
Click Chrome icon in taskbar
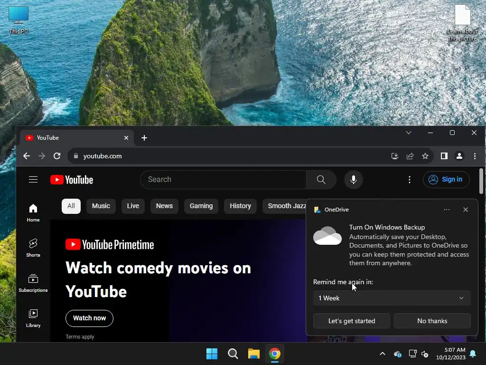coord(275,354)
